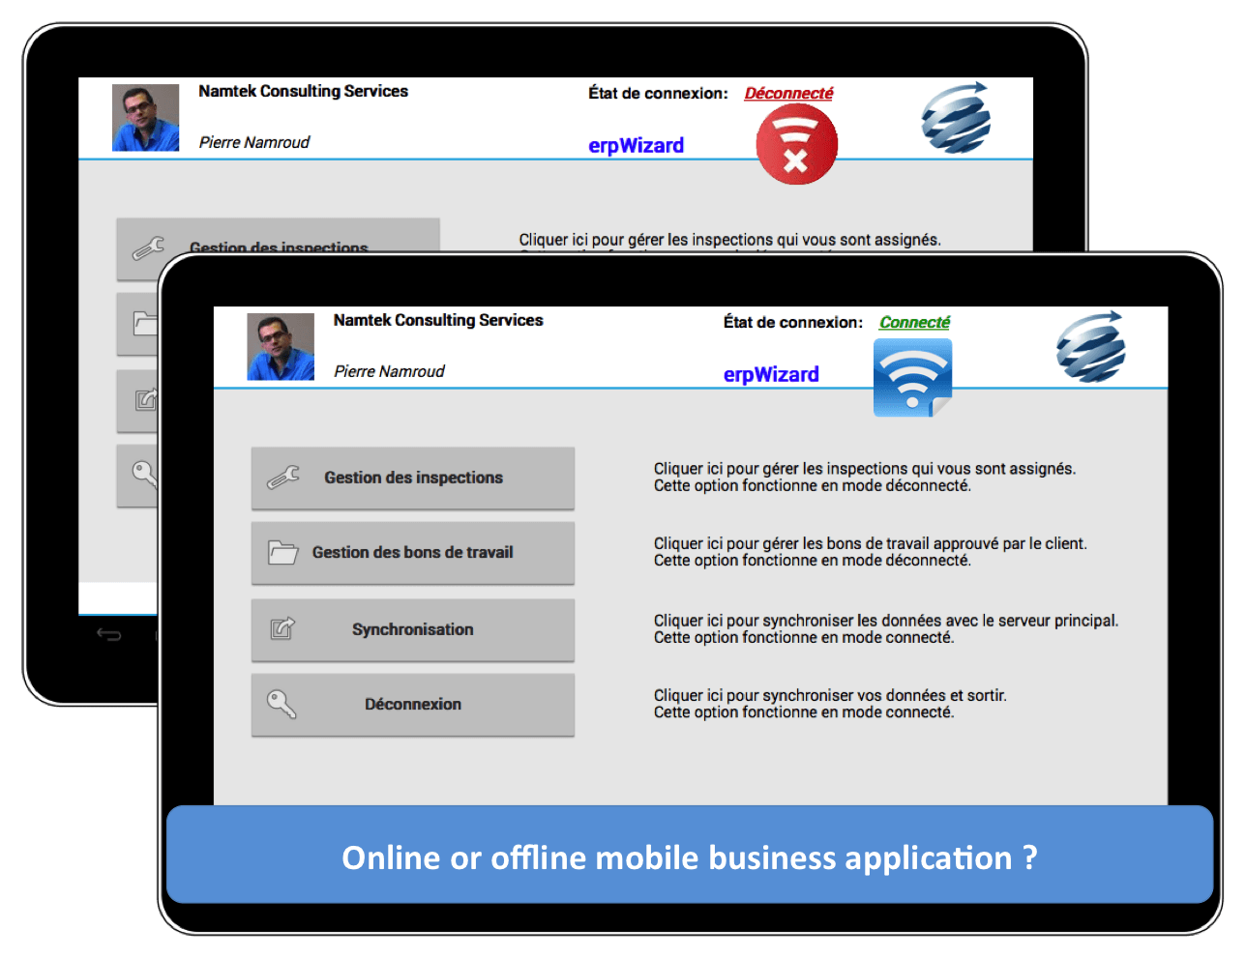Click text 'synchroniser les données avec le serveur principal'
Screen dimensions: 1246x958
point(940,621)
